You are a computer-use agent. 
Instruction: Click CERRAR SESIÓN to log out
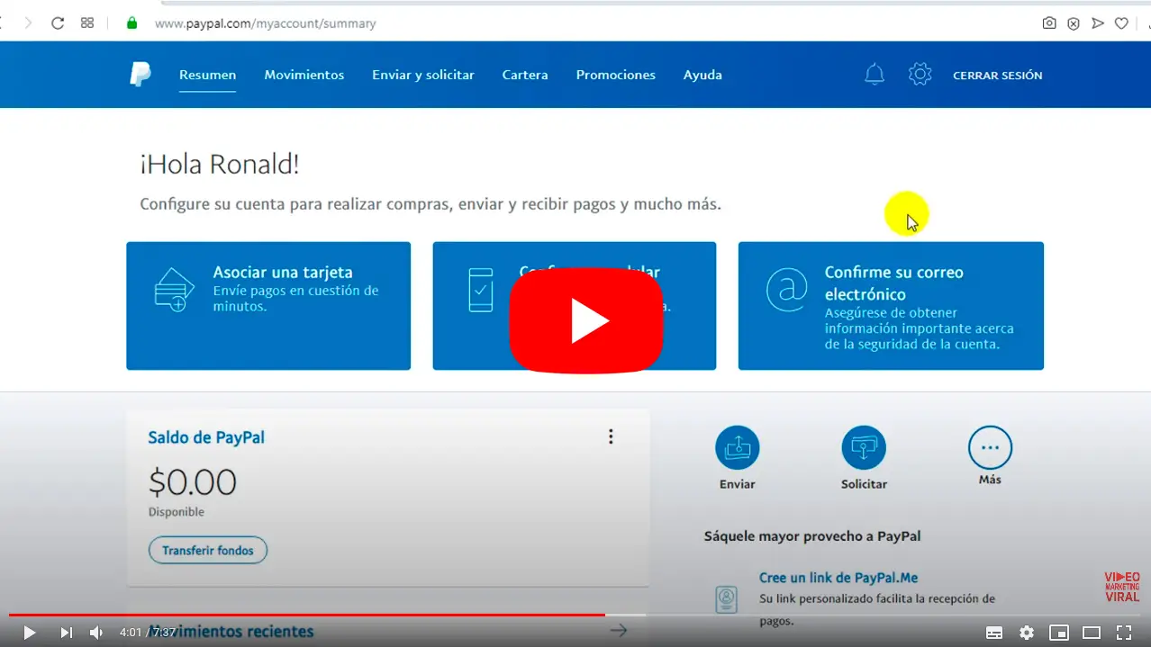(998, 76)
